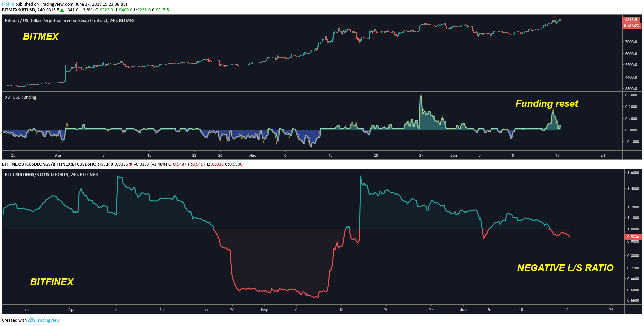Click the TradingView cloud logo icon
This screenshot has width=644, height=326.
click(x=31, y=320)
